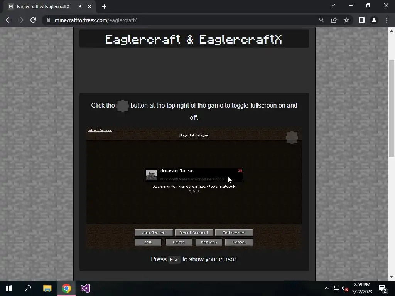
Task: Open a new browser tab
Action: click(104, 7)
